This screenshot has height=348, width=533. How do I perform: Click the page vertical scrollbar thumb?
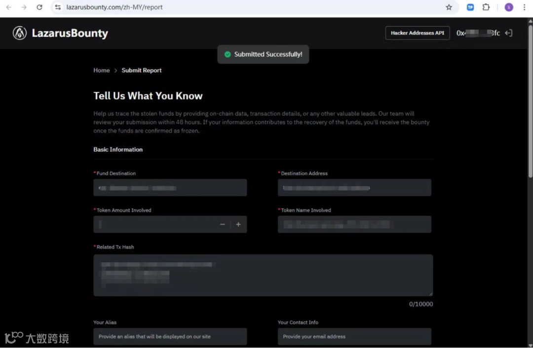(530, 101)
